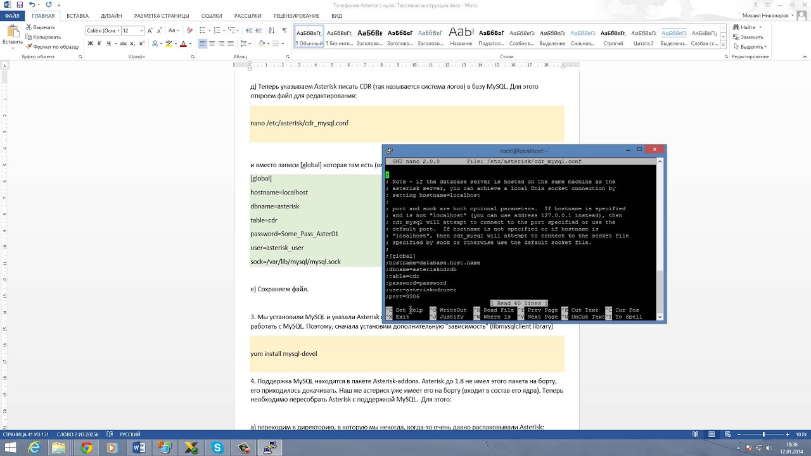Image resolution: width=811 pixels, height=456 pixels.
Task: Toggle italic formatting (К)
Action: tap(99, 43)
